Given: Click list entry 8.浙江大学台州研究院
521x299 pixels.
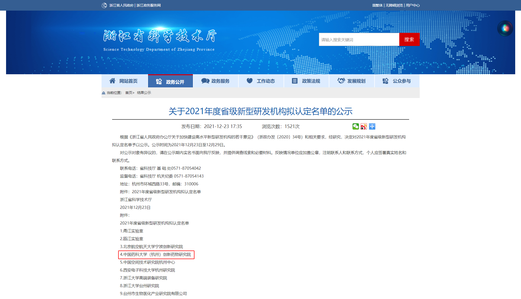Looking at the screenshot, I should [x=139, y=286].
